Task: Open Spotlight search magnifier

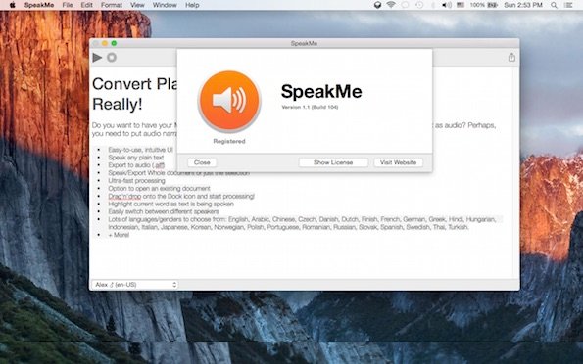Action: pos(554,5)
